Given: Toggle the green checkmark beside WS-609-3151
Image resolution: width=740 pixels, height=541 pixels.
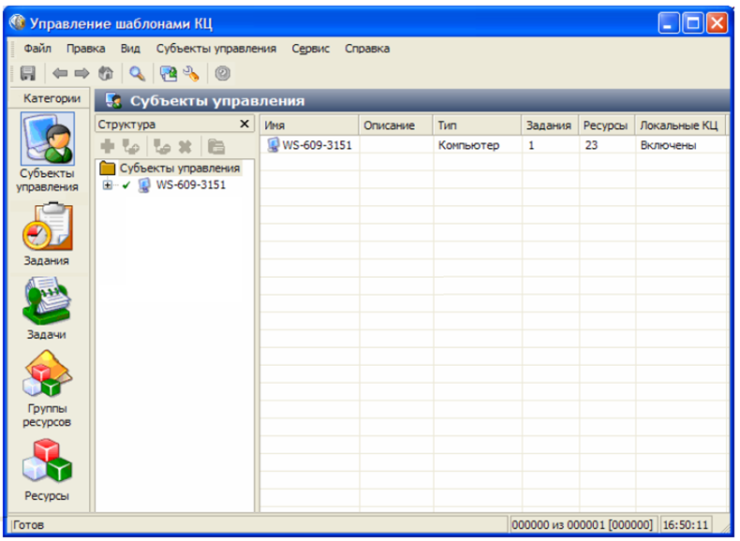Looking at the screenshot, I should (126, 185).
